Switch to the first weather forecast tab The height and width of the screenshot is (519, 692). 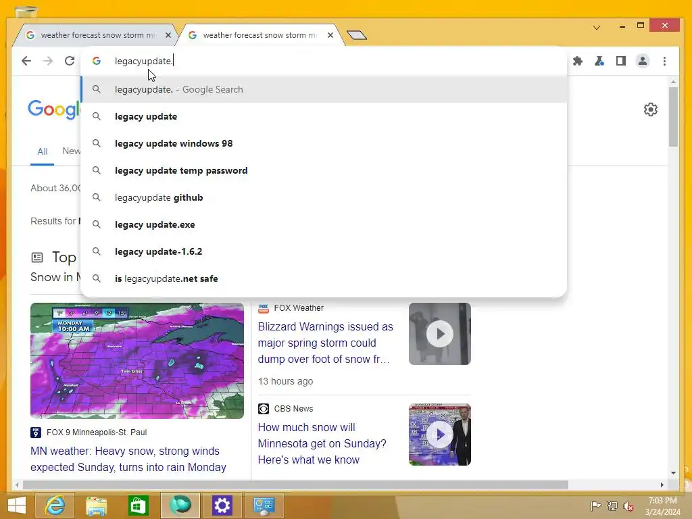pyautogui.click(x=95, y=35)
